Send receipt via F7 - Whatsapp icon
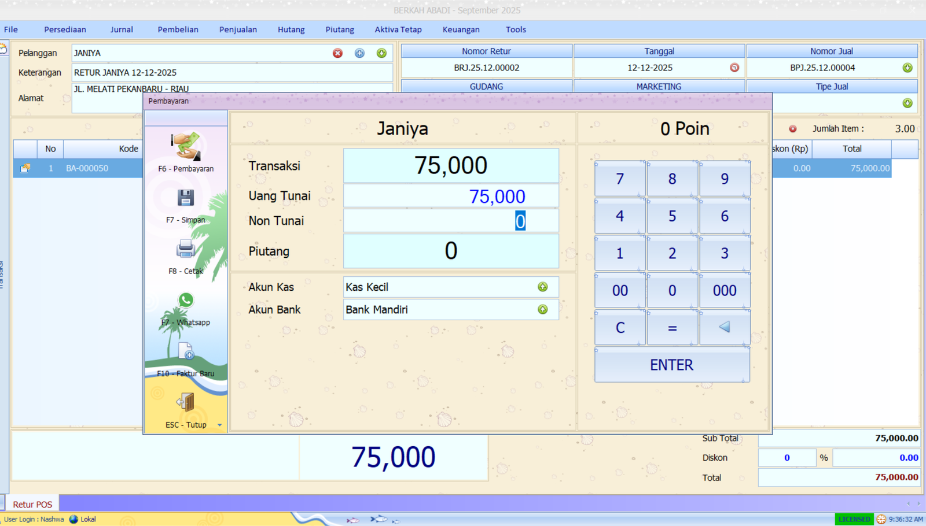Image resolution: width=926 pixels, height=526 pixels. 185,300
